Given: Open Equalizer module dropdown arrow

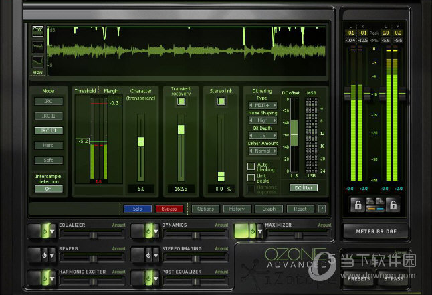Looking at the screenshot, I should pos(52,231).
